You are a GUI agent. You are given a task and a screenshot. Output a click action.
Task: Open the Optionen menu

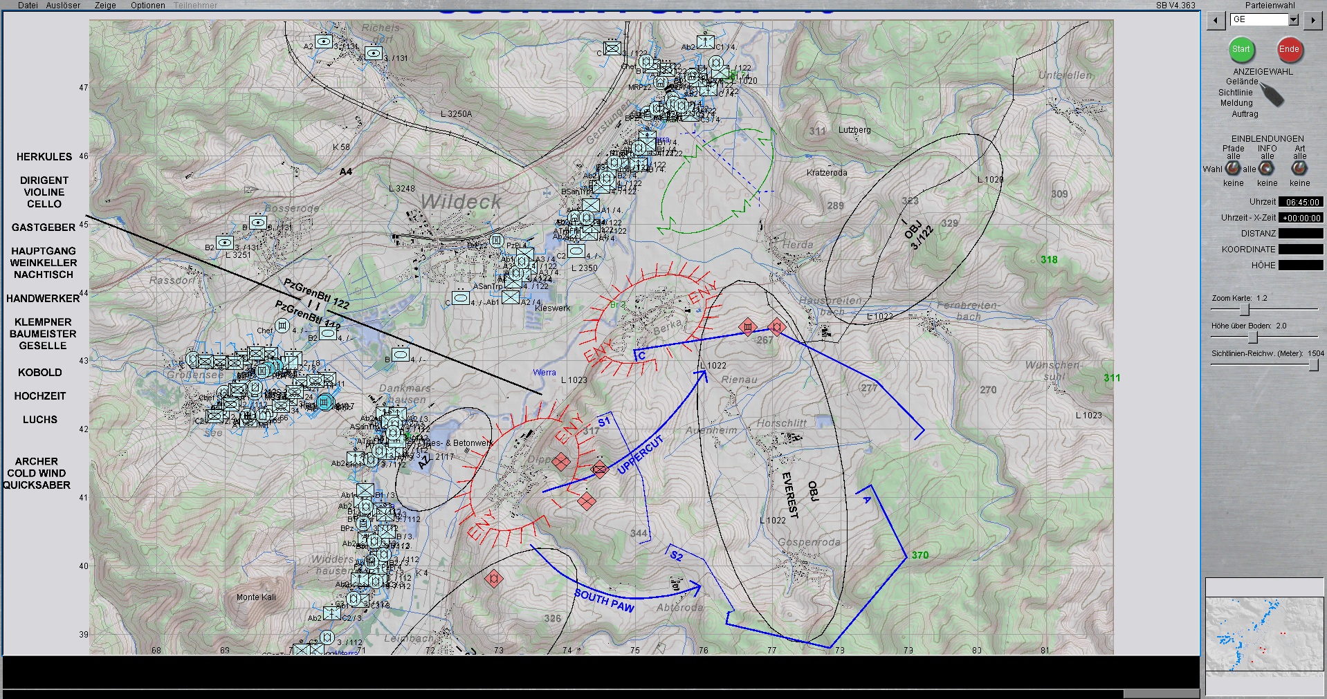[147, 5]
